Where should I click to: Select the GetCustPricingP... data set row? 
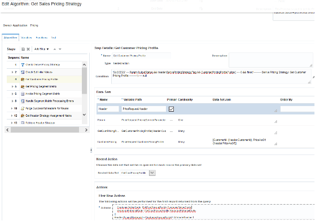coord(205,131)
